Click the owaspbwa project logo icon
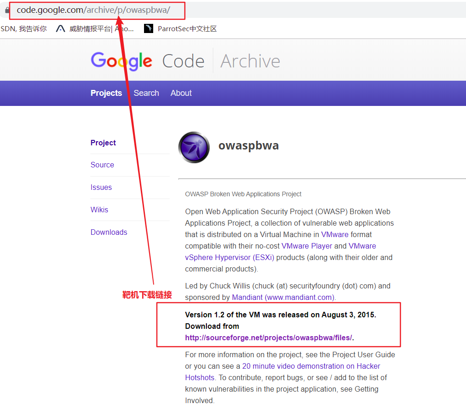The height and width of the screenshot is (415, 466). click(x=194, y=147)
